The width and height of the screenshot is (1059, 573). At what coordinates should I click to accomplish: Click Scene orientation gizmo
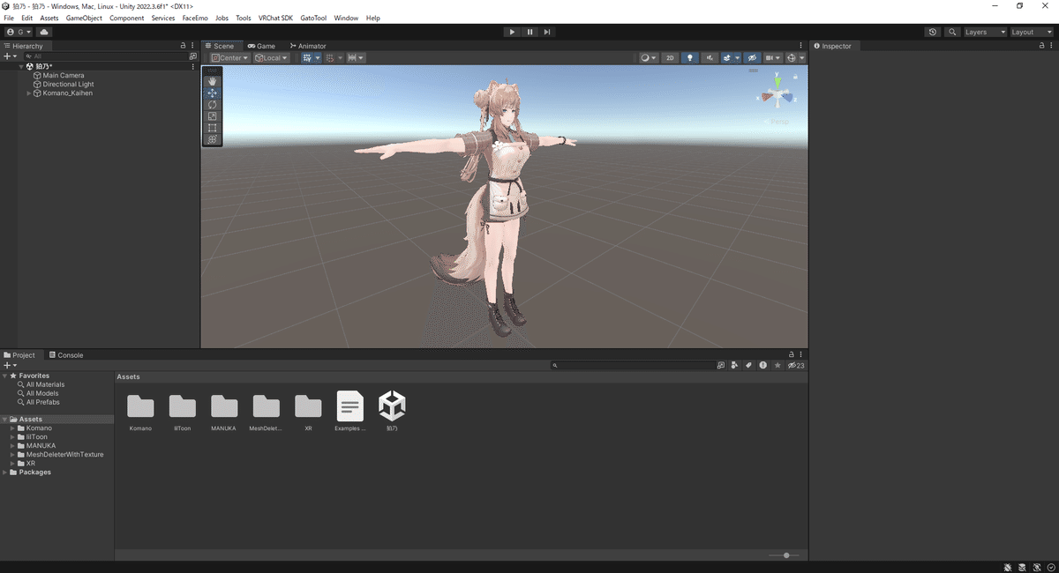coord(777,95)
